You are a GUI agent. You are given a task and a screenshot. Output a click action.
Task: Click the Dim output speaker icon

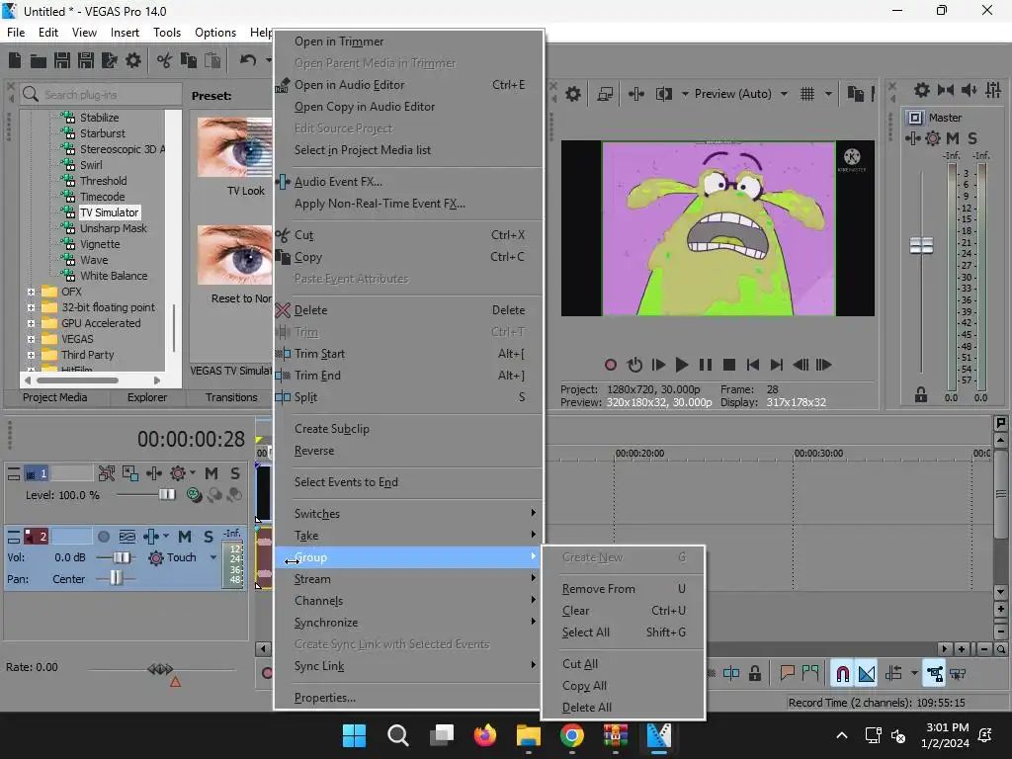click(x=970, y=90)
